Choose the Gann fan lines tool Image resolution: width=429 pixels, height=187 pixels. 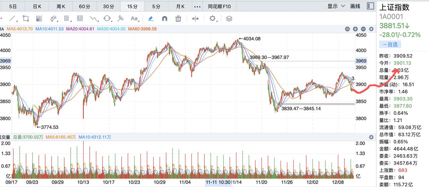[39, 18]
